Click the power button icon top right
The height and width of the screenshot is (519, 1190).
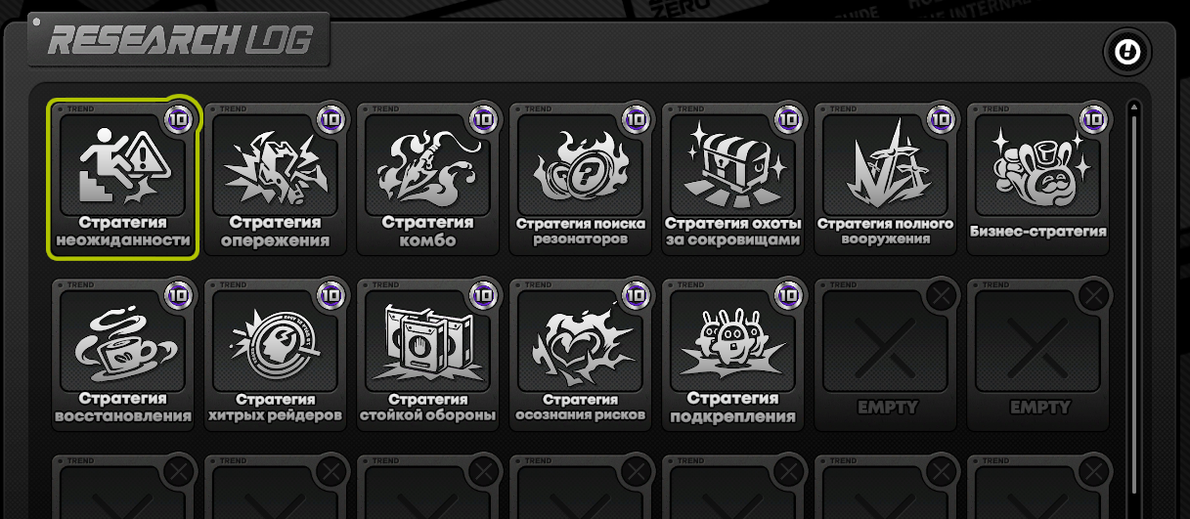pyautogui.click(x=1127, y=52)
